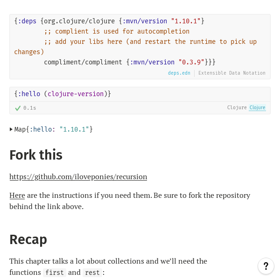Click the 0.1s execution time indicator
The width and height of the screenshot is (280, 280).
point(30,108)
